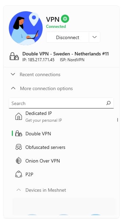Open the dropdown arrow next to Disconnect
123x223 pixels.
(x=95, y=37)
